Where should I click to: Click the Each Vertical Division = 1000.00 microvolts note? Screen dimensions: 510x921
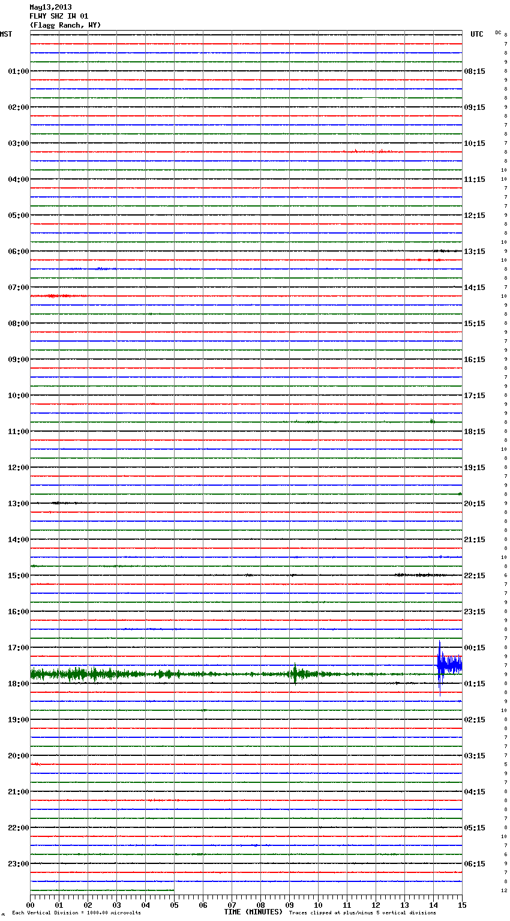[76, 913]
